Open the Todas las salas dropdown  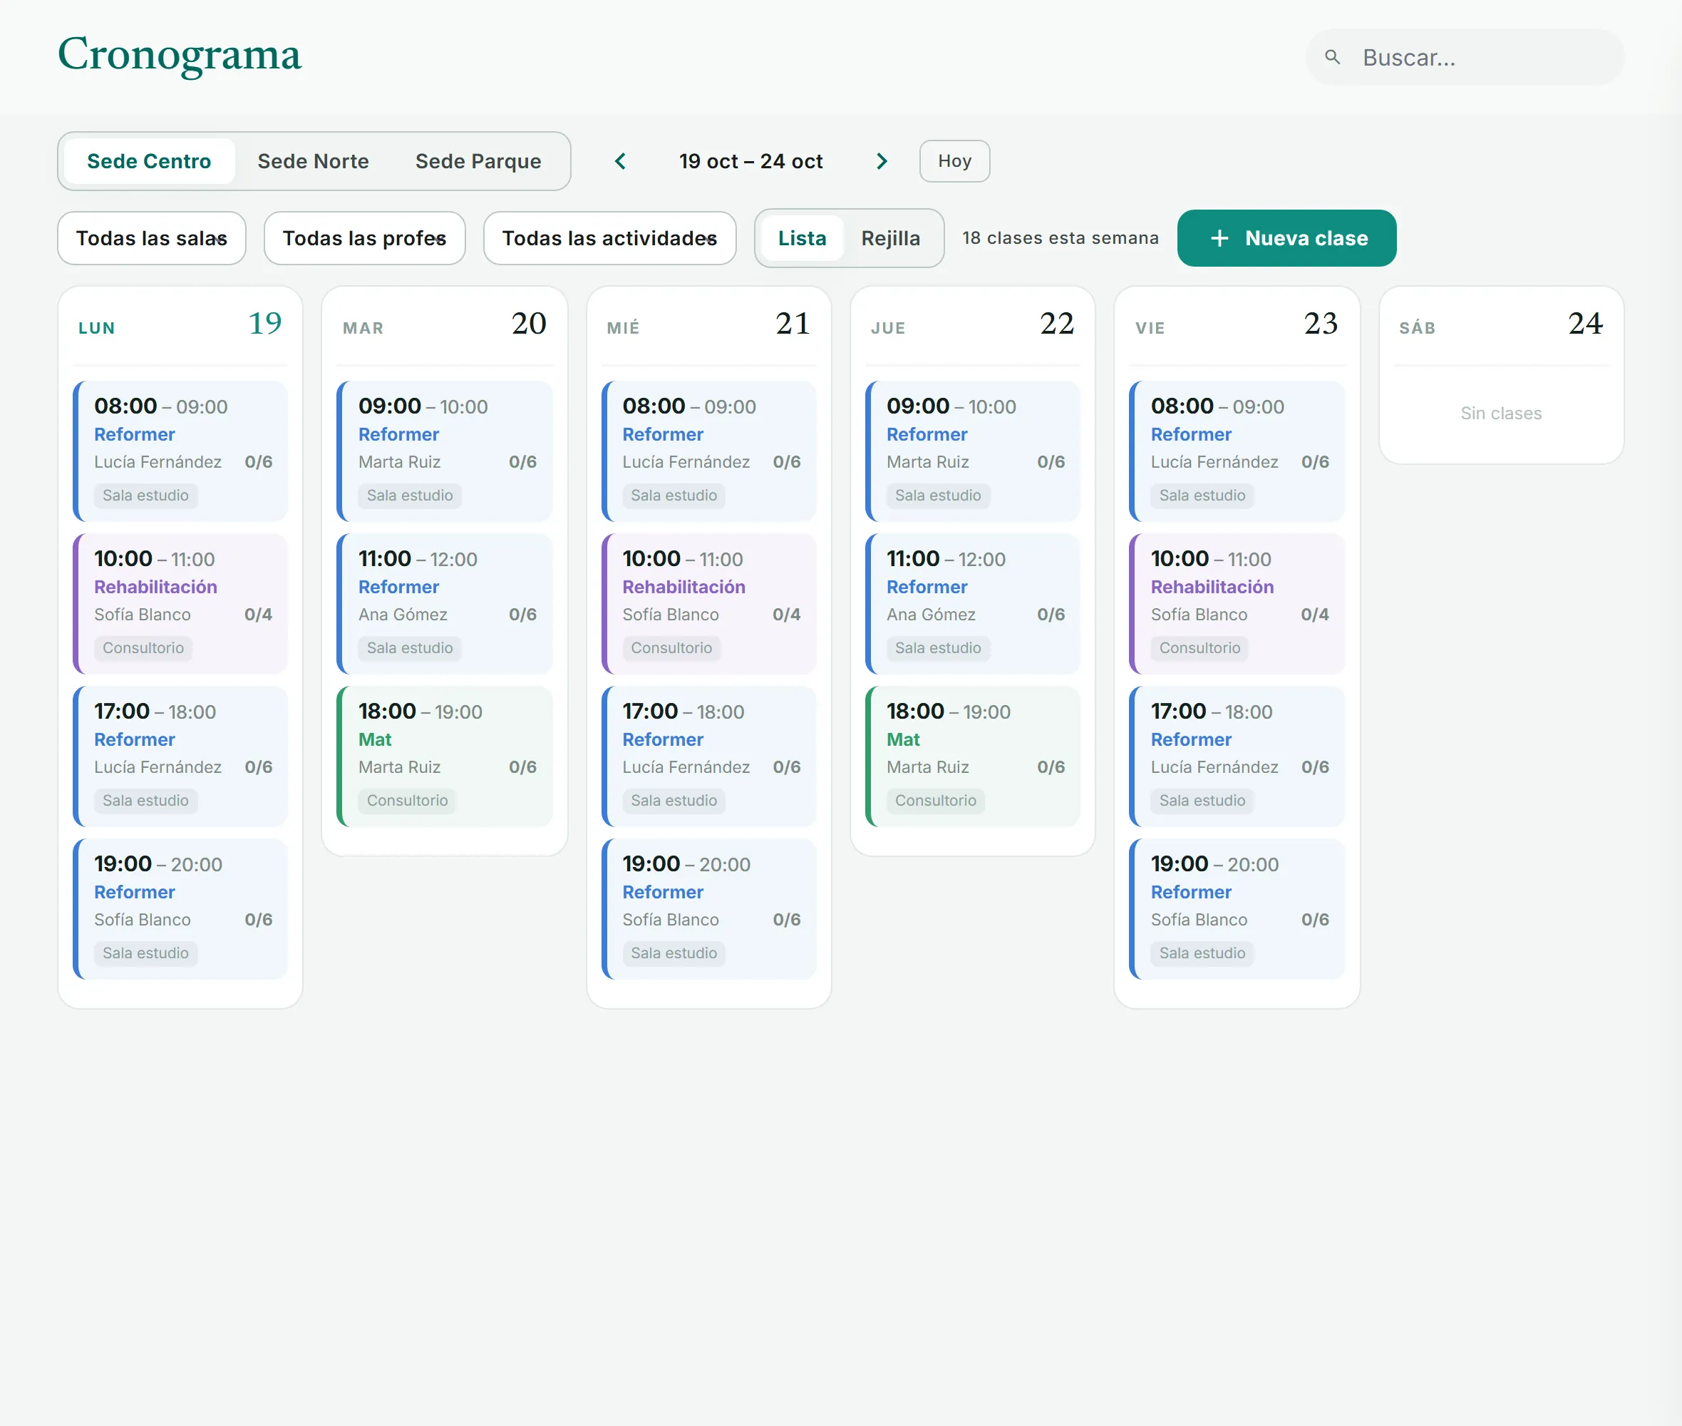pyautogui.click(x=152, y=238)
